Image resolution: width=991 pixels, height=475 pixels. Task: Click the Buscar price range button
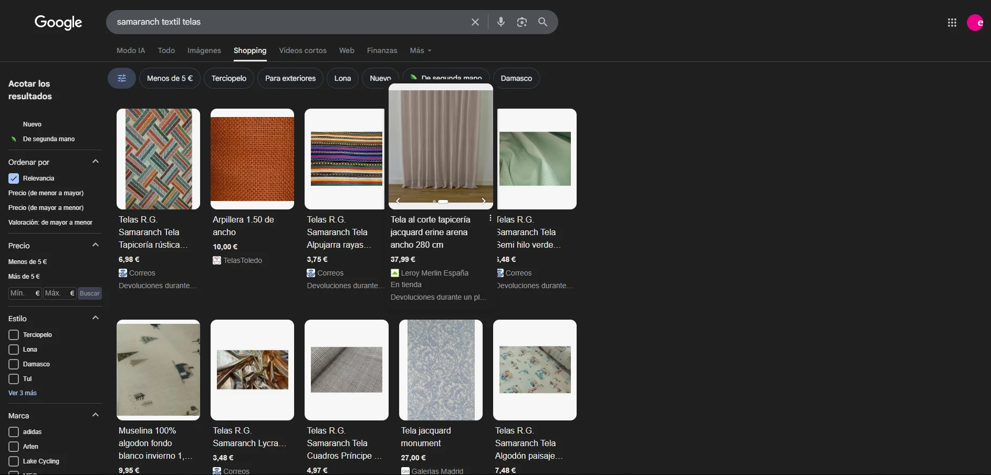point(89,293)
